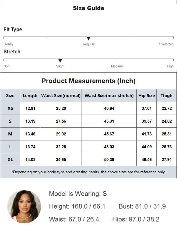Click the Waist Size(max stretch) column header
The width and height of the screenshot is (177, 225).
pos(109,96)
